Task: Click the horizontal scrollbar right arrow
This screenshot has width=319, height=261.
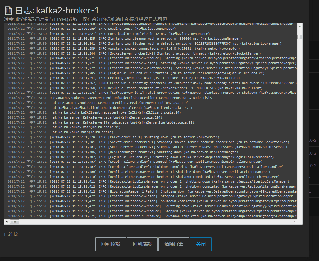Action: 294,221
